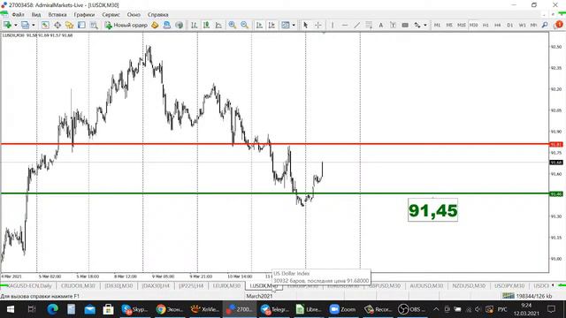
Task: Click the New Chart toolbar icon
Action: pos(7,25)
